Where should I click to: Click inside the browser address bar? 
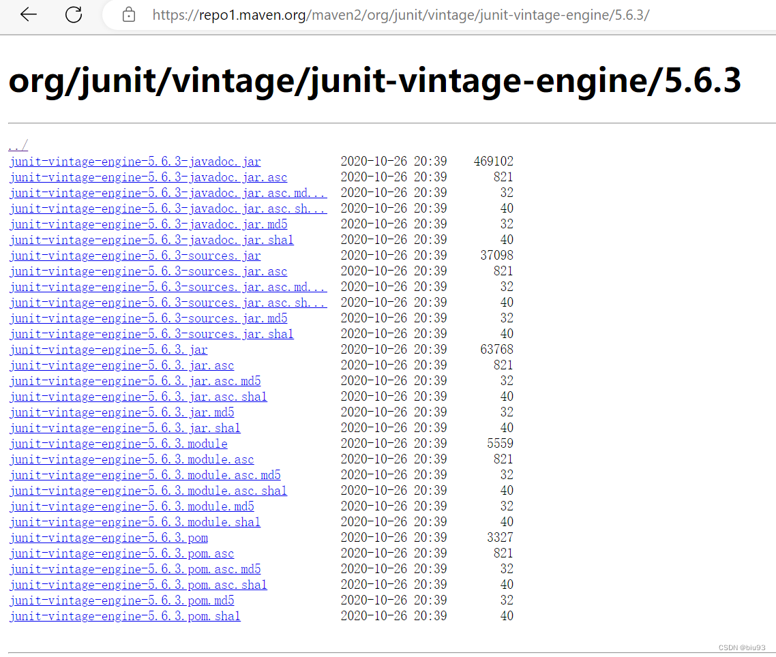pyautogui.click(x=409, y=15)
